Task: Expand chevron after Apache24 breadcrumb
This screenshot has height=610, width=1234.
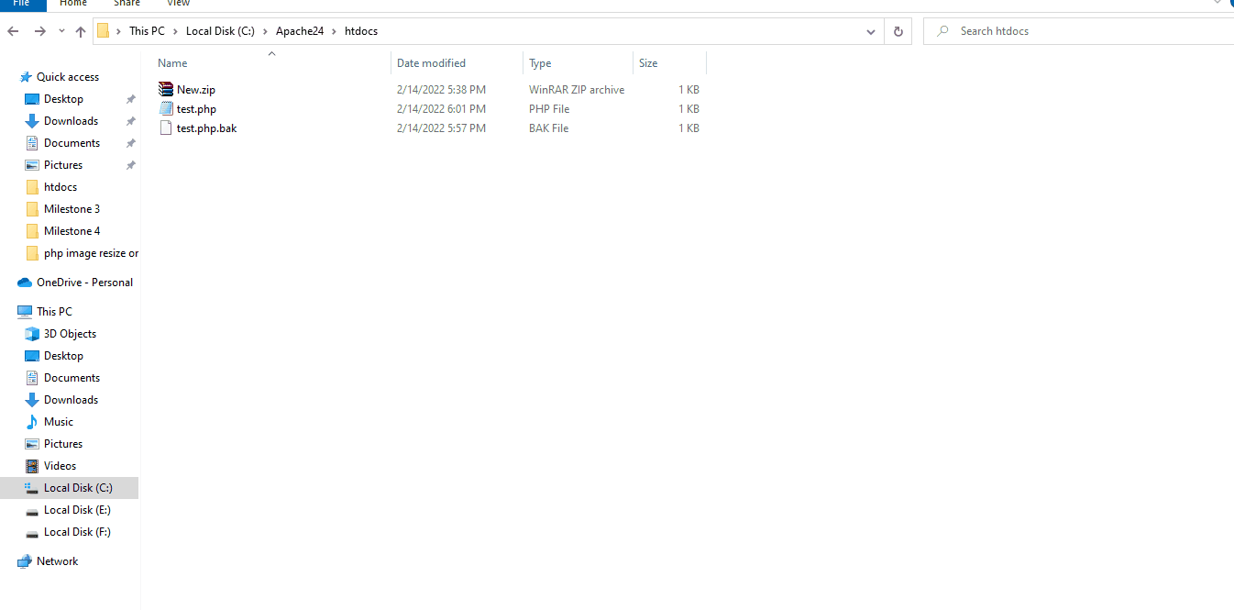Action: 333,31
